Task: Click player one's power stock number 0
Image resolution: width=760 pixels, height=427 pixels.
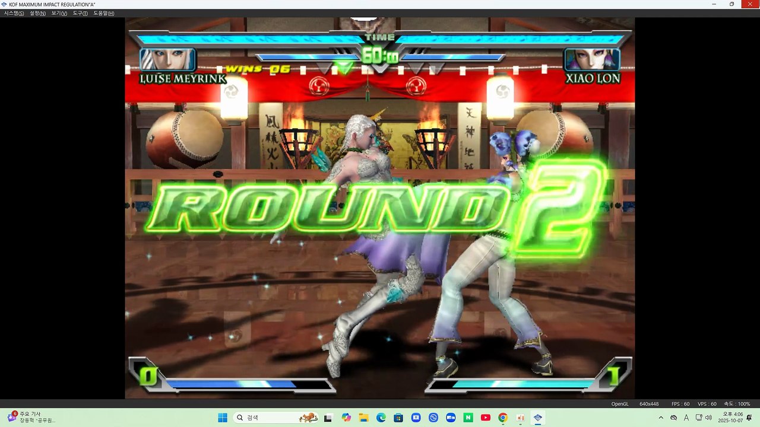Action: (148, 376)
